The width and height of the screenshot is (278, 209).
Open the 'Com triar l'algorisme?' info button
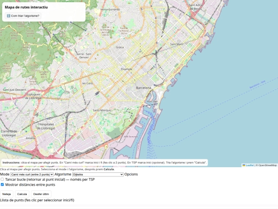(23, 16)
